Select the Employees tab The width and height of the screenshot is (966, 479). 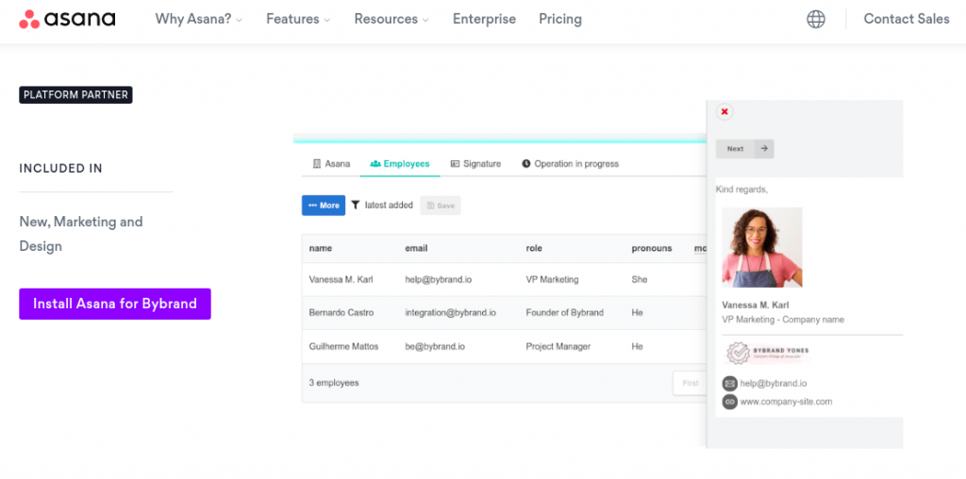pyautogui.click(x=400, y=164)
